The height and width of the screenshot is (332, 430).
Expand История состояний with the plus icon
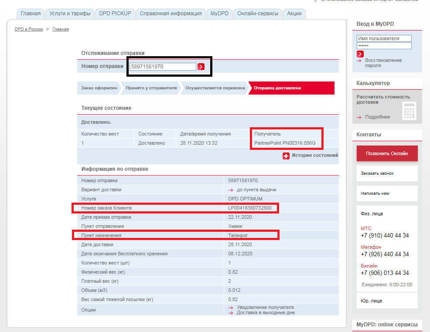(x=286, y=156)
